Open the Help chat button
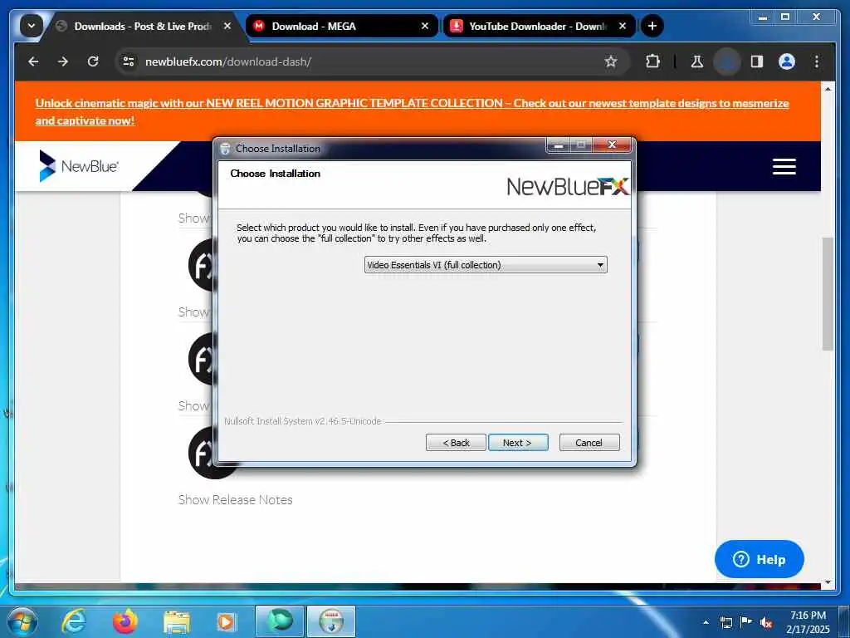This screenshot has height=638, width=850. pos(759,559)
